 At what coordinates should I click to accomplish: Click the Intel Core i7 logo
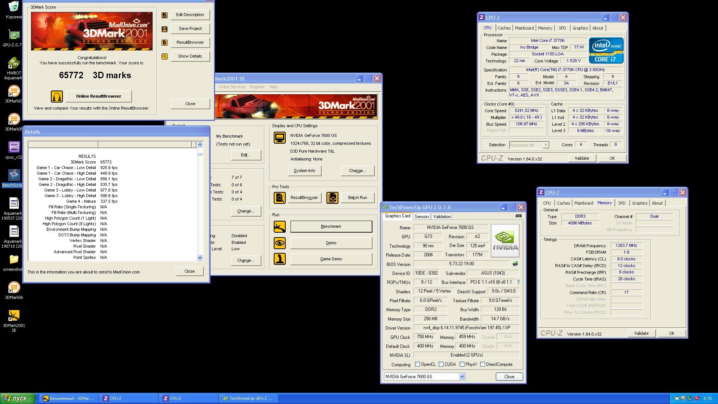pyautogui.click(x=606, y=50)
